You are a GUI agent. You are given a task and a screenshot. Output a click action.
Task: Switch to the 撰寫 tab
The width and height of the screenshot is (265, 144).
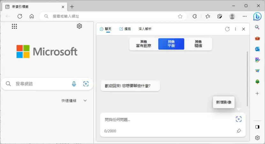click(125, 29)
